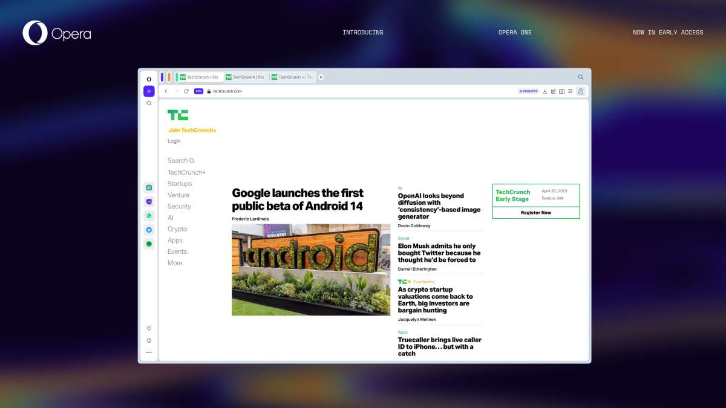Click the search icon above the tab strip
The image size is (726, 408).
[x=580, y=77]
